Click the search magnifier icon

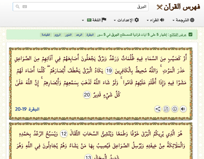(18, 6)
